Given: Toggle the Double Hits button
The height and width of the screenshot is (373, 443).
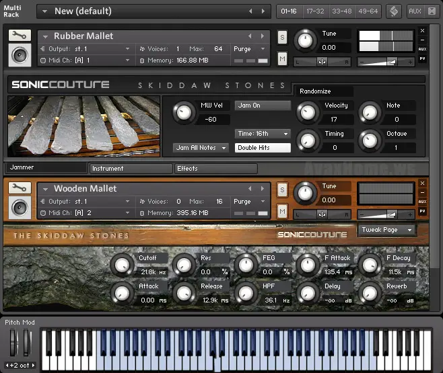Looking at the screenshot, I should [263, 148].
